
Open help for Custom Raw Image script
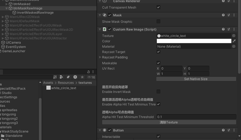point(223,29)
